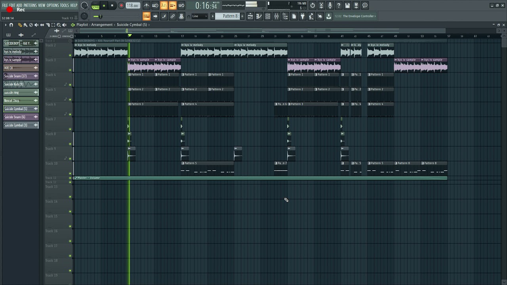Image resolution: width=507 pixels, height=285 pixels.
Task: Expand the Playlist - Arrangement breadcrumb
Action: (94, 25)
